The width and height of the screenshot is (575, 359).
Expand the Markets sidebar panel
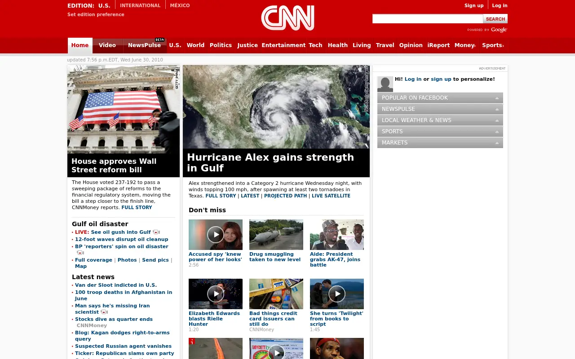pos(440,143)
